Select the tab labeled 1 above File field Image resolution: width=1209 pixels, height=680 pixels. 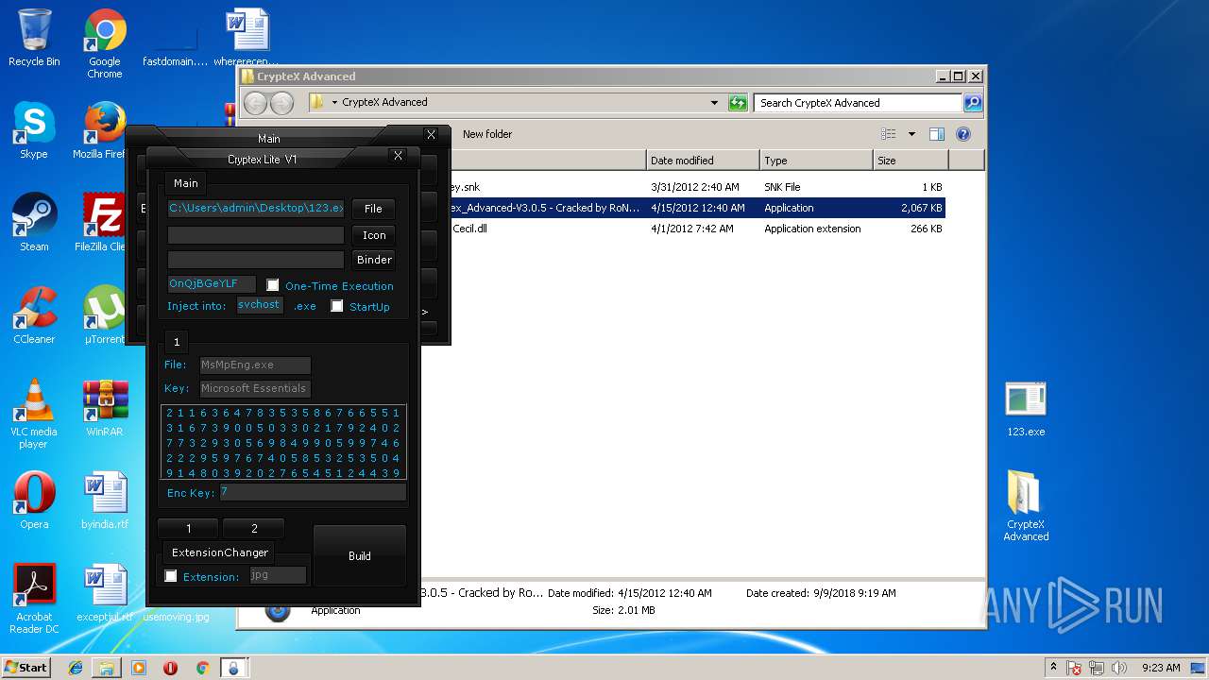coord(177,342)
